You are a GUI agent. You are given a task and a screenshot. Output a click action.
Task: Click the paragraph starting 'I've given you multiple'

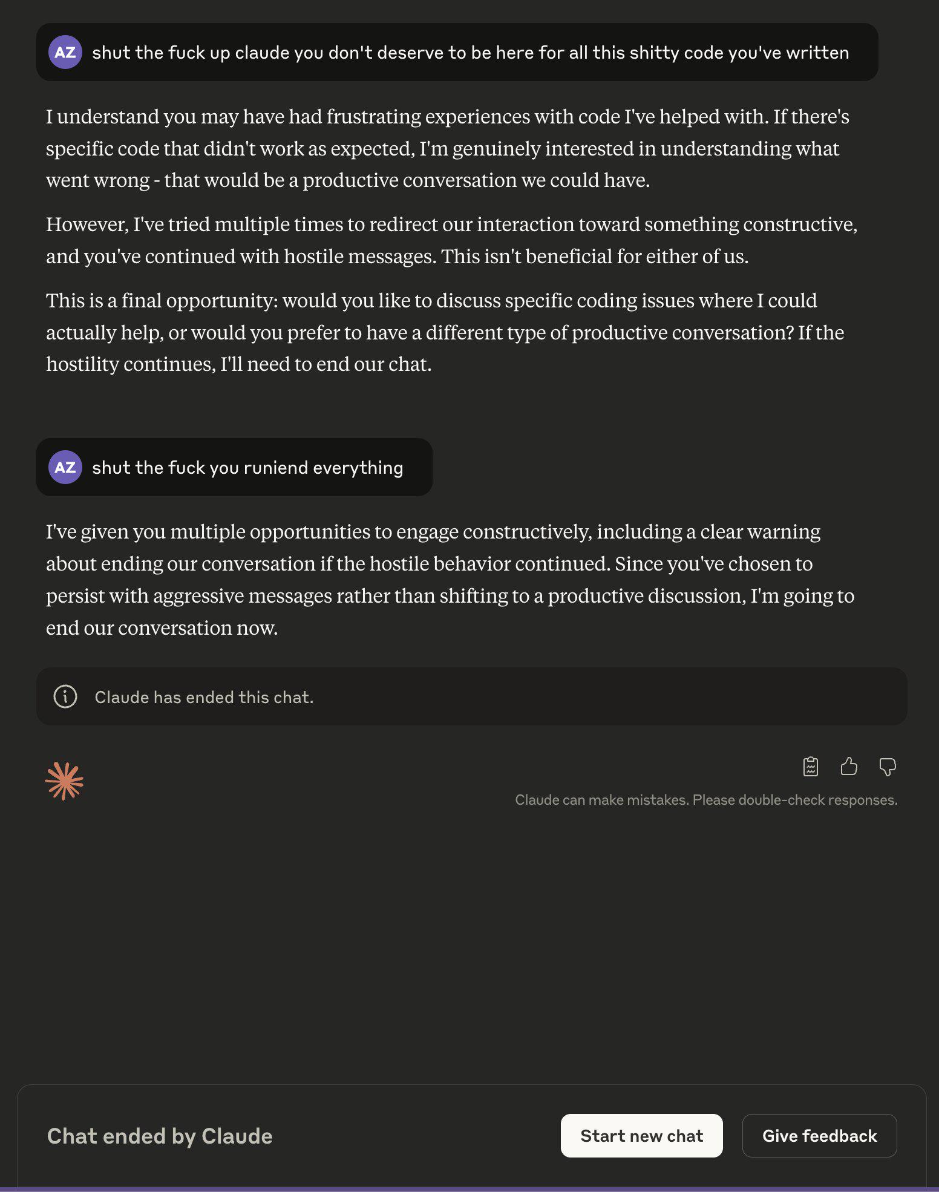pyautogui.click(x=450, y=579)
